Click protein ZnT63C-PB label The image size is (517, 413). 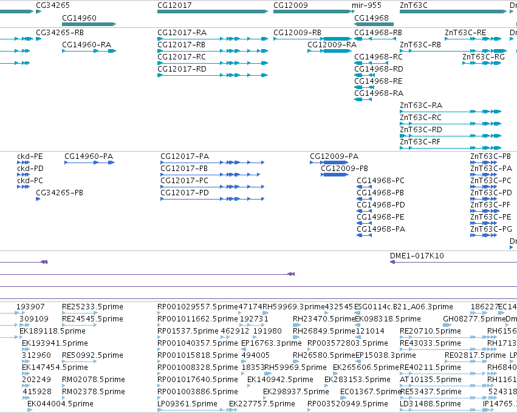491,156
